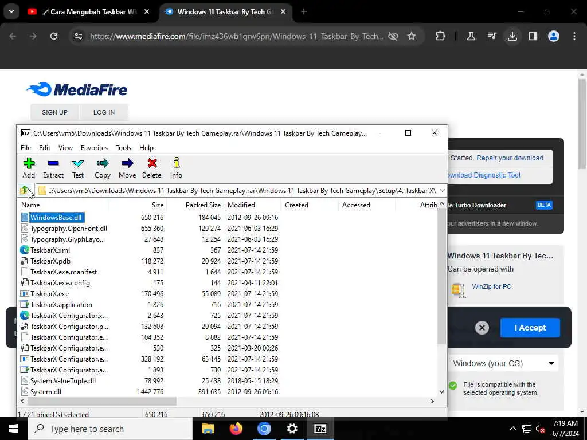Click the Chrome address bar URL

point(237,36)
